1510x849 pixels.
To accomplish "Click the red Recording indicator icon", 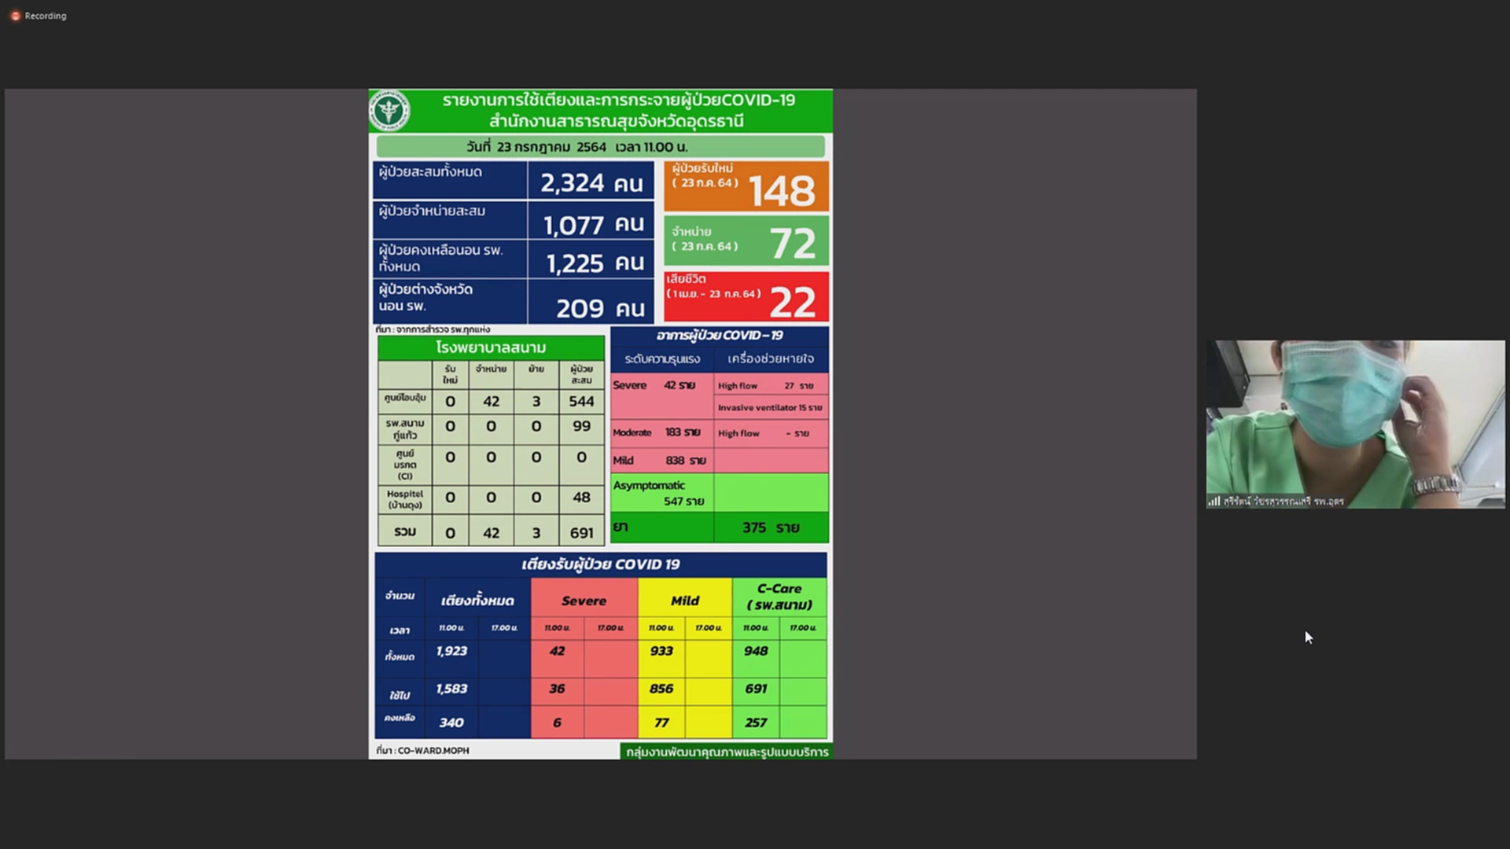I will 15,16.
